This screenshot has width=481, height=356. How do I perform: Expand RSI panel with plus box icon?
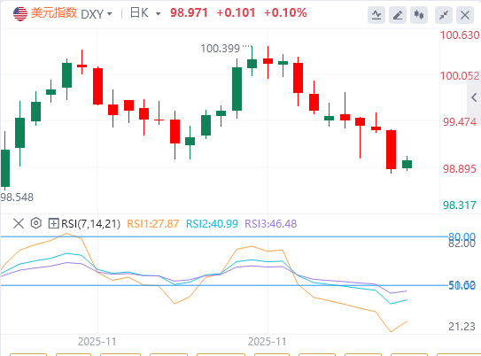pos(53,223)
